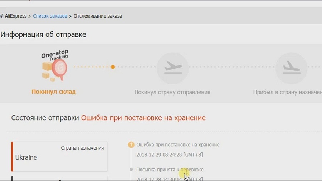Click gray dot beside 'Посылка принята к перевозке'

click(x=131, y=170)
